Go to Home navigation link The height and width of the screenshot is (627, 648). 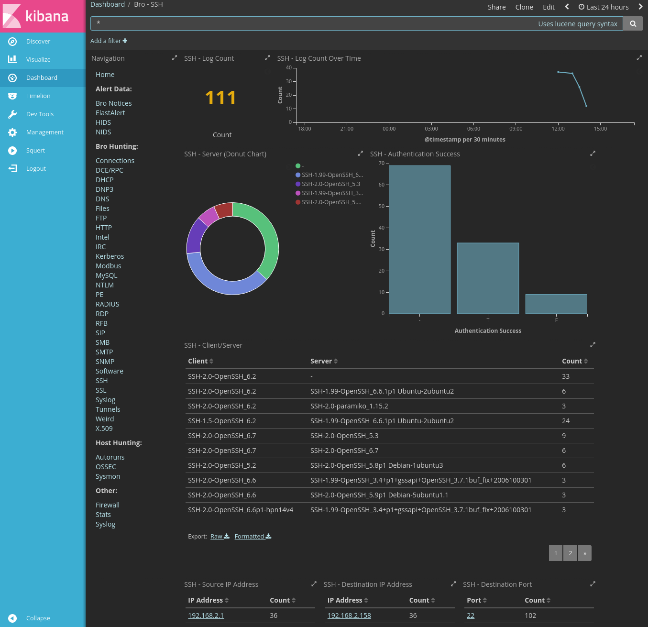coord(105,75)
